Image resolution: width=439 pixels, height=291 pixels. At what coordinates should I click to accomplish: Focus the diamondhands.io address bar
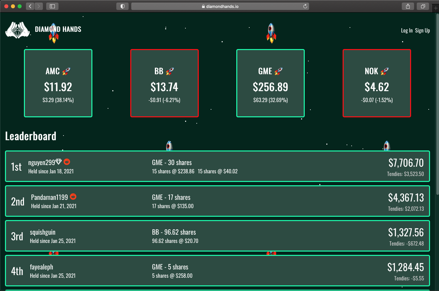[x=220, y=6]
